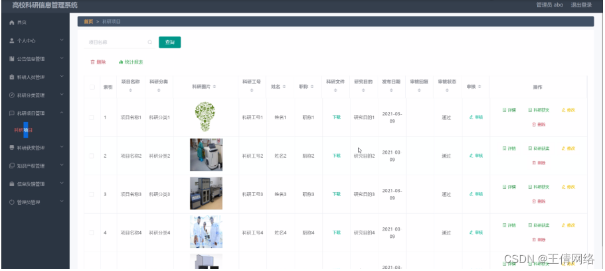Select the 科研项目 submenu item
This screenshot has width=605, height=271.
point(23,130)
